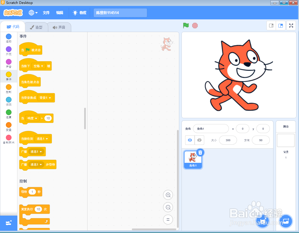
Task: Click the 方向 direction field showing 90
Action: (x=261, y=140)
